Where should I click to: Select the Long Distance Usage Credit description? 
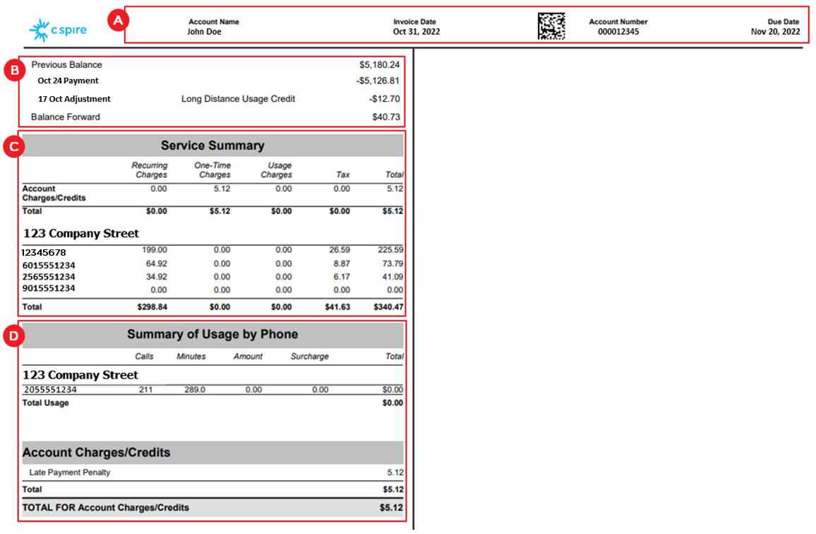click(x=238, y=99)
